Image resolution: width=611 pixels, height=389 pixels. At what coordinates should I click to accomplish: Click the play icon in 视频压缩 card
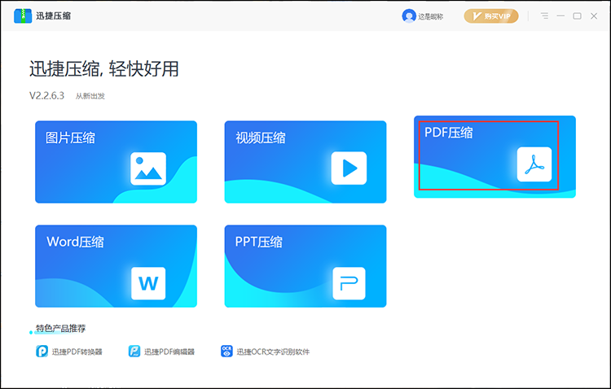pyautogui.click(x=349, y=168)
